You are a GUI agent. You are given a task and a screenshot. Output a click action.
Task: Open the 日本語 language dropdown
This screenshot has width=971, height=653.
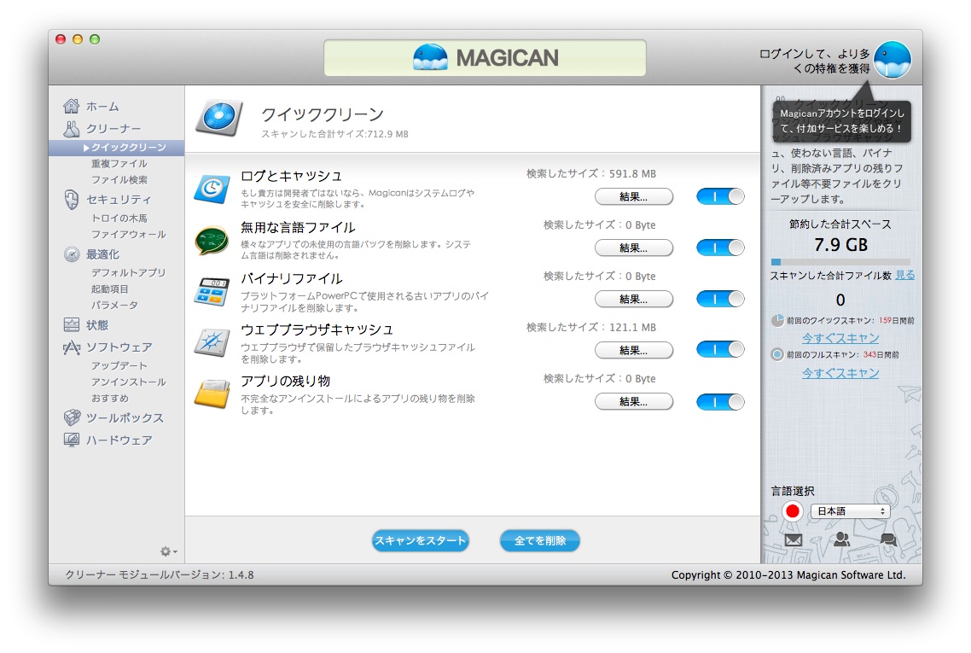(850, 511)
